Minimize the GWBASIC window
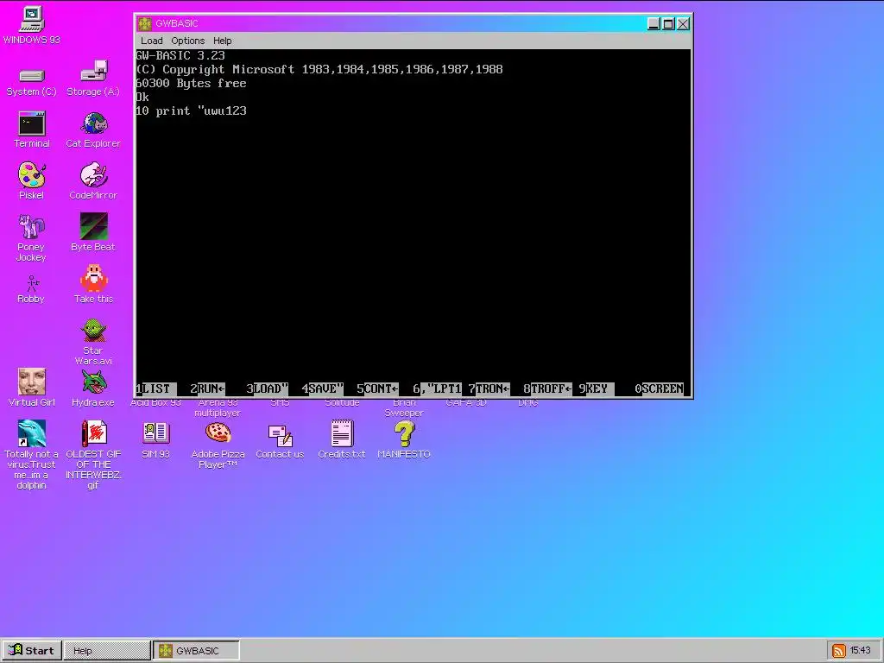This screenshot has width=884, height=663. pos(654,23)
